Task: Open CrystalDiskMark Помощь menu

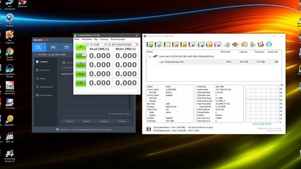Action: point(104,39)
